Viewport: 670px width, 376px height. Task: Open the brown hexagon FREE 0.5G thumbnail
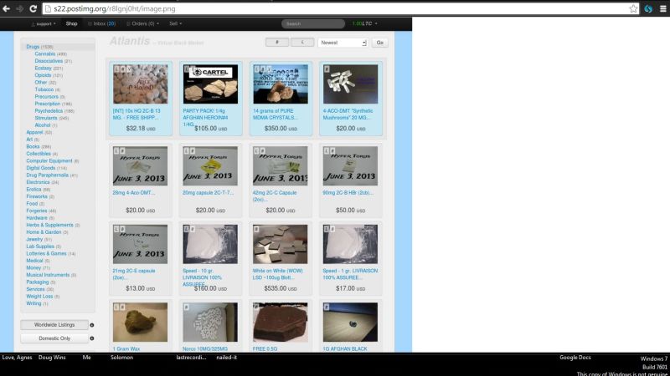point(281,323)
